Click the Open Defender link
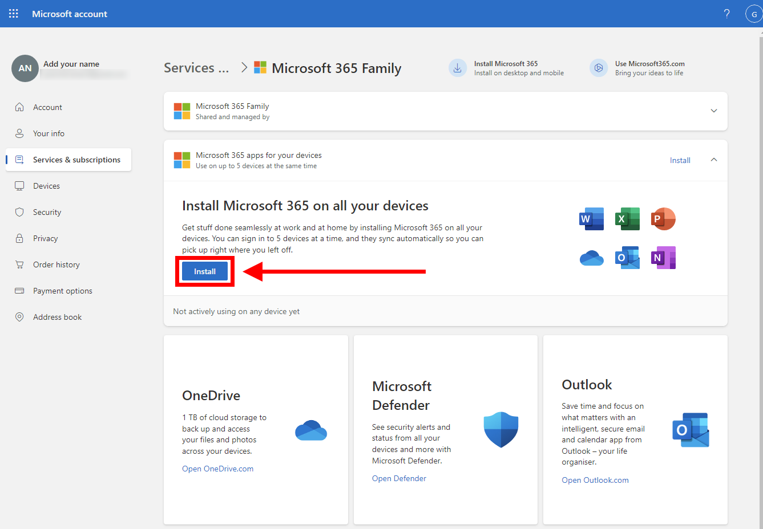Viewport: 763px width, 529px height. pos(399,478)
